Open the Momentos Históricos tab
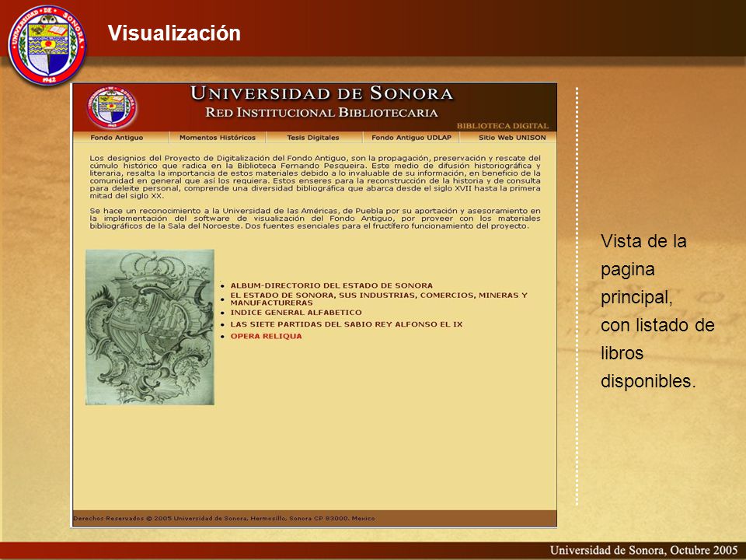The width and height of the screenshot is (746, 560). [218, 138]
